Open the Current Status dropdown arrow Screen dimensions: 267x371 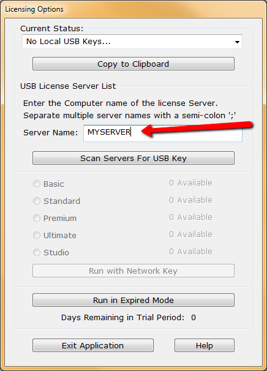pos(237,42)
